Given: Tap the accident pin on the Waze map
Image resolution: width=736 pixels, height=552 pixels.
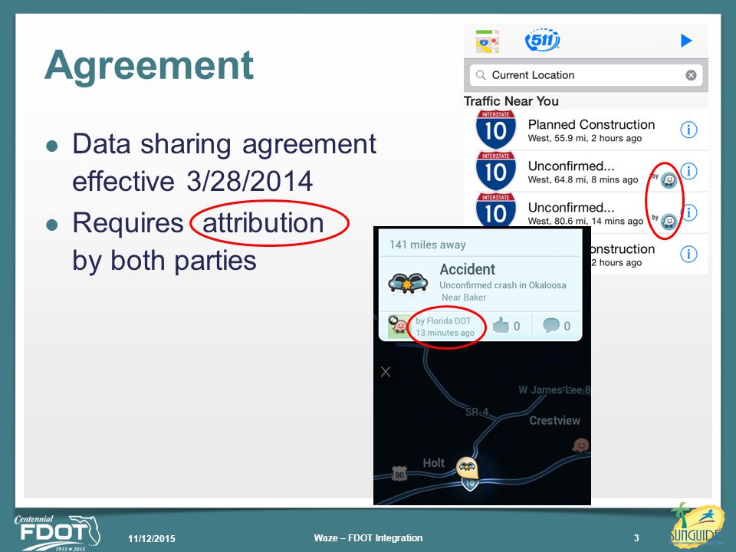Looking at the screenshot, I should pyautogui.click(x=467, y=468).
